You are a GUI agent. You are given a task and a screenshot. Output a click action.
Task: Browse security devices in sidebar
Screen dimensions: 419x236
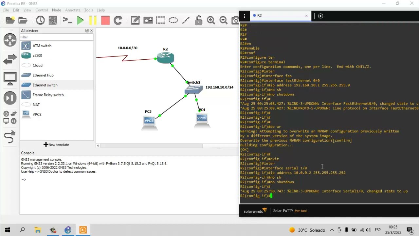click(x=10, y=98)
